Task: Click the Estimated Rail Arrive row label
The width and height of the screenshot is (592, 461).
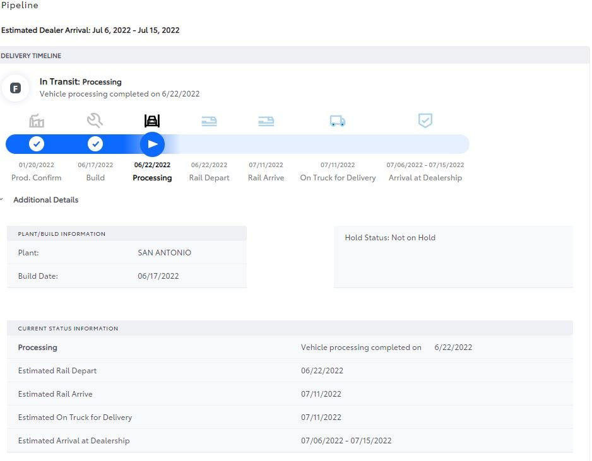Action: (x=55, y=394)
